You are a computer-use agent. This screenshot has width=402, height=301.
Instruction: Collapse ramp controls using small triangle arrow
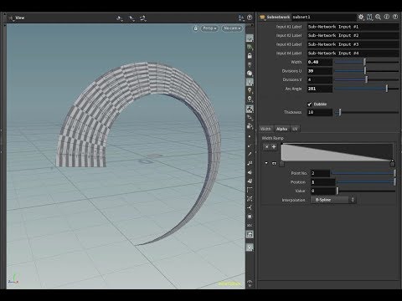pos(266,163)
